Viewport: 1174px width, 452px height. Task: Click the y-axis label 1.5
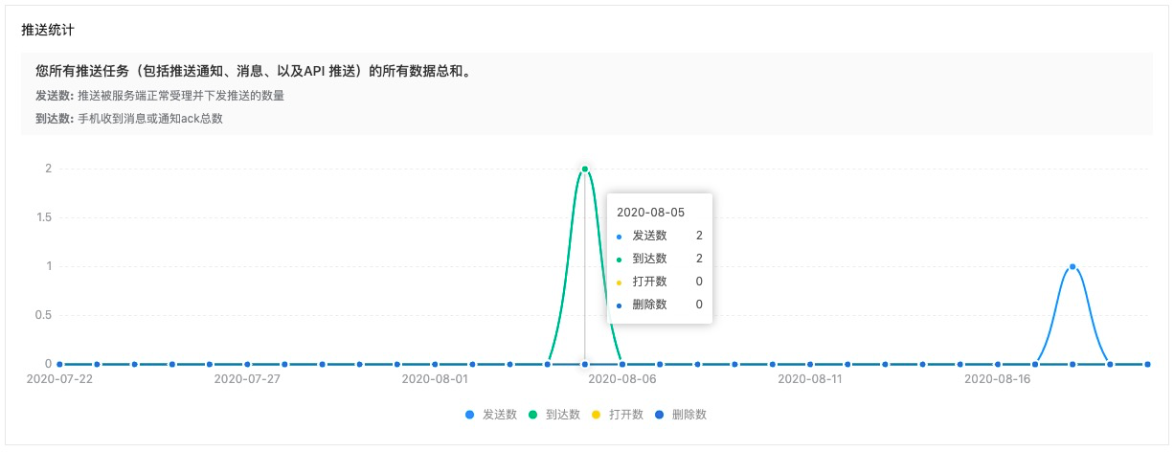click(42, 217)
